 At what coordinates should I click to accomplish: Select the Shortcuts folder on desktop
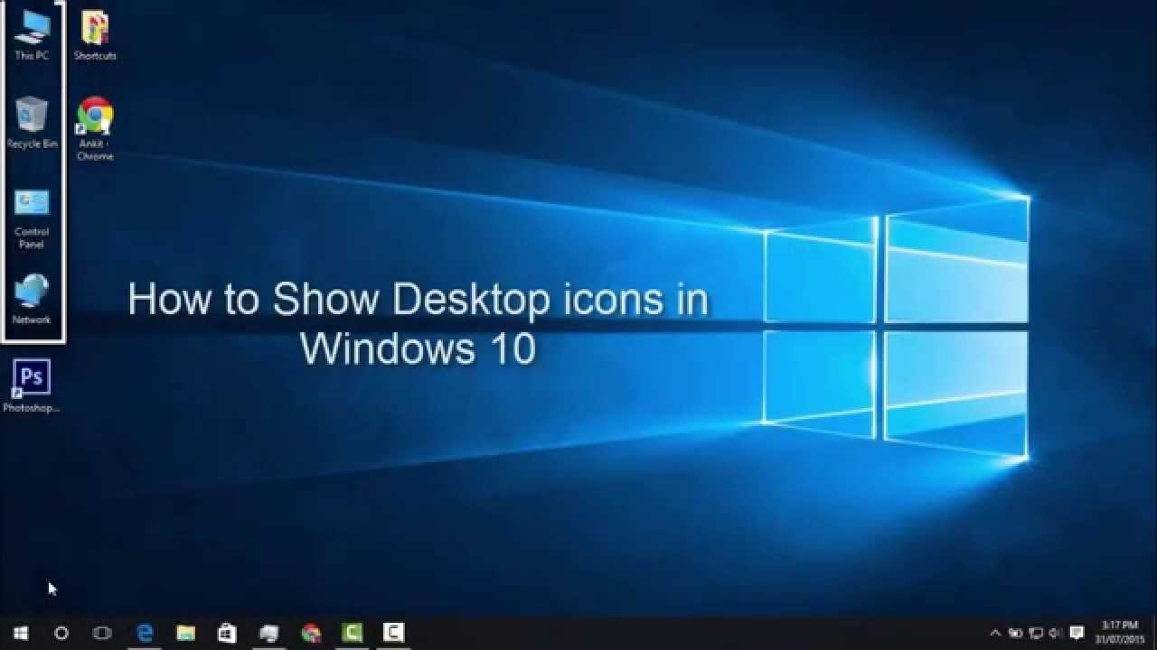(95, 35)
